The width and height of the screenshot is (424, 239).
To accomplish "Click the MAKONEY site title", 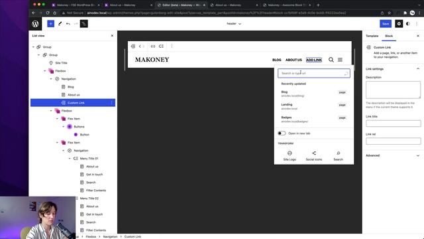I will tap(152, 60).
